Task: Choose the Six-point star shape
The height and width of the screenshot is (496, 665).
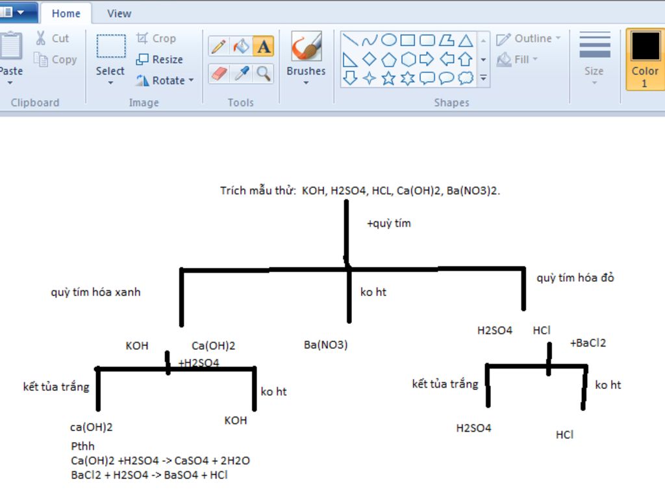Action: pos(408,78)
